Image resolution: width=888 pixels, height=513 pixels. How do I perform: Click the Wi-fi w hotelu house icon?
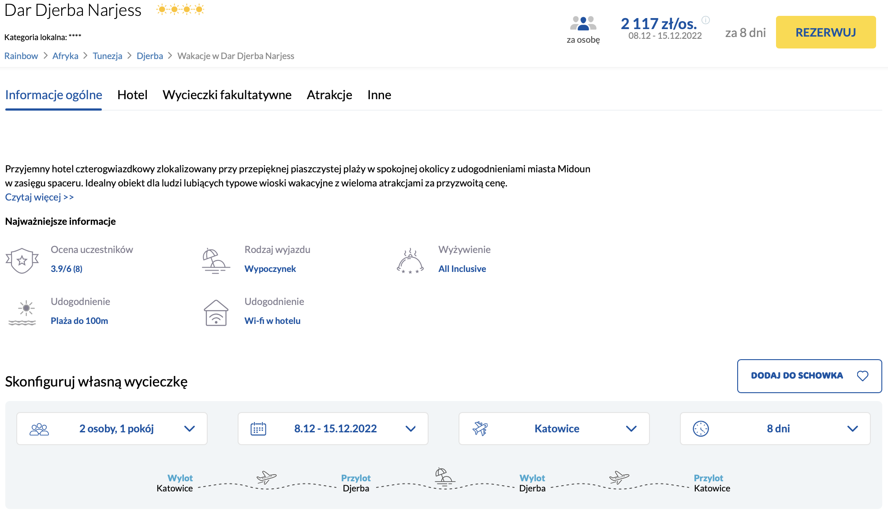point(216,313)
